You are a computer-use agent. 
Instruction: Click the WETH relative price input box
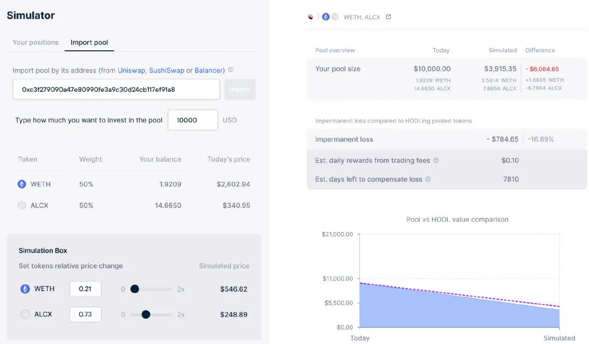coord(86,289)
